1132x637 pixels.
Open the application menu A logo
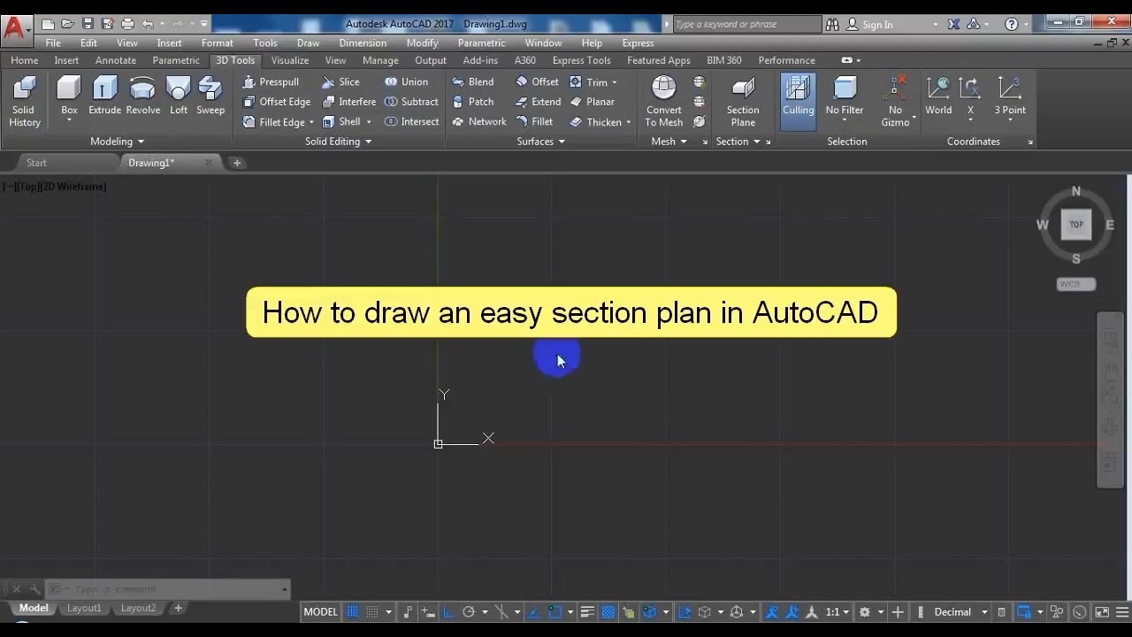[15, 28]
